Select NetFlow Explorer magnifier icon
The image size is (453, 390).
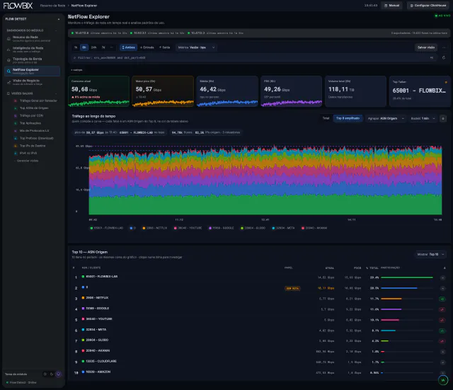[x=8, y=71]
